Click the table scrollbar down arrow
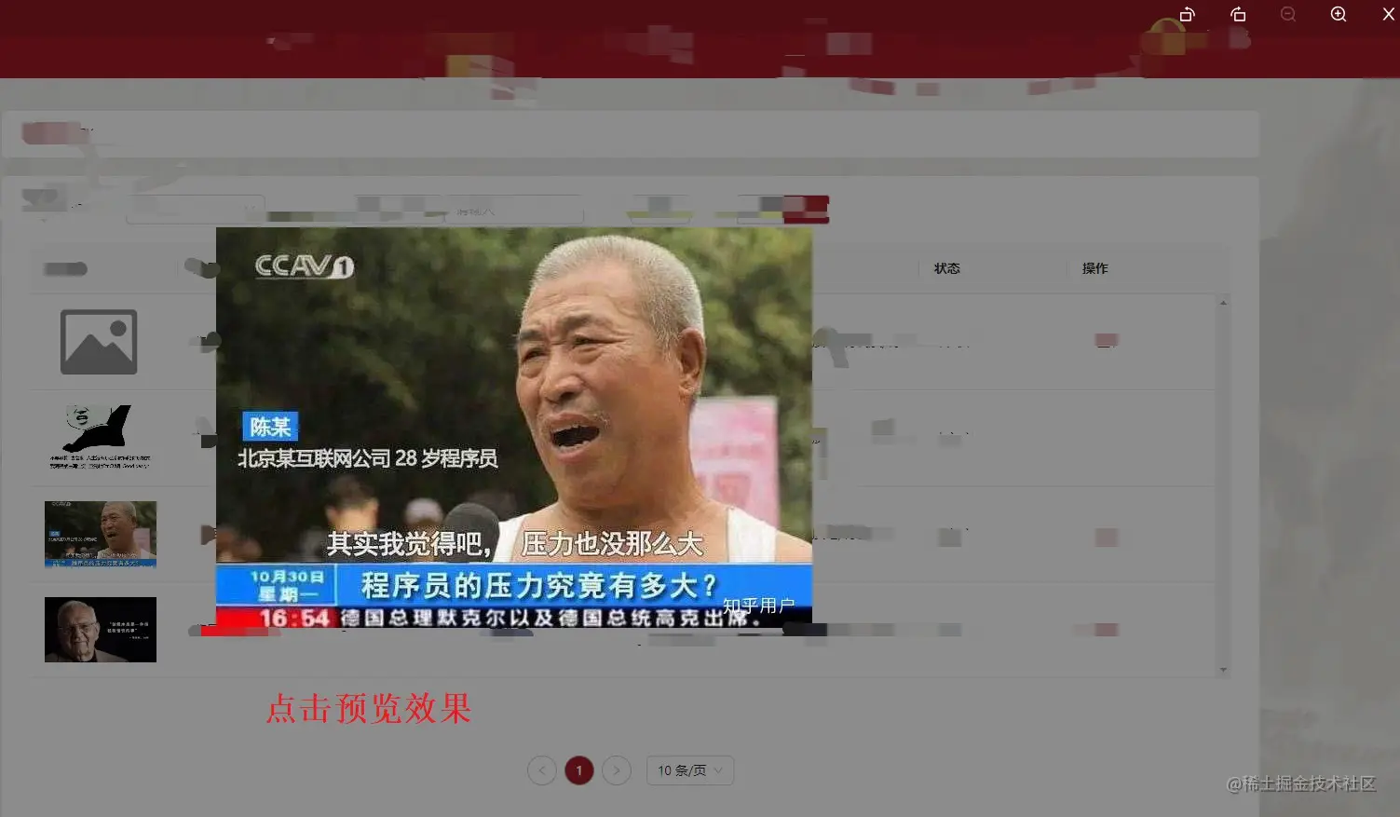This screenshot has width=1400, height=817. pyautogui.click(x=1223, y=670)
